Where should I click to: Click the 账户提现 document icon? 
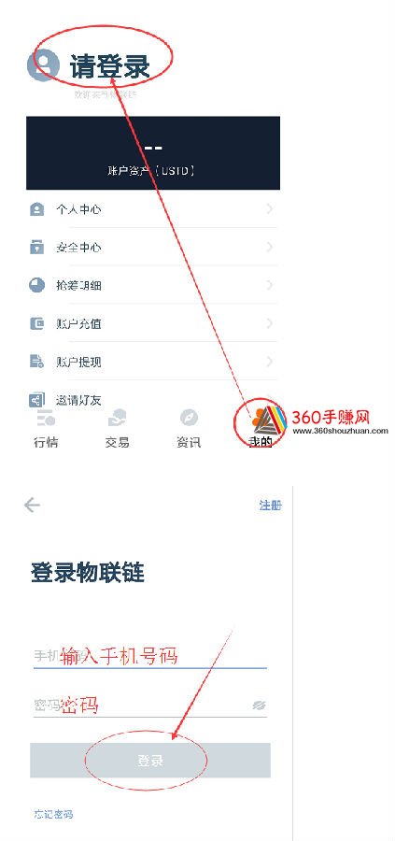click(36, 362)
